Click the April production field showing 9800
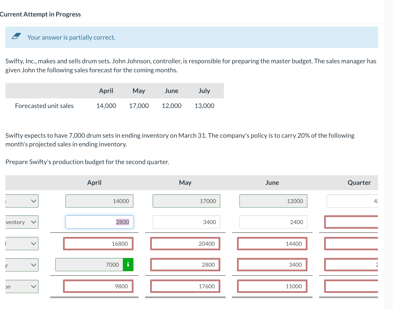This screenshot has height=309, width=393. pyautogui.click(x=98, y=286)
